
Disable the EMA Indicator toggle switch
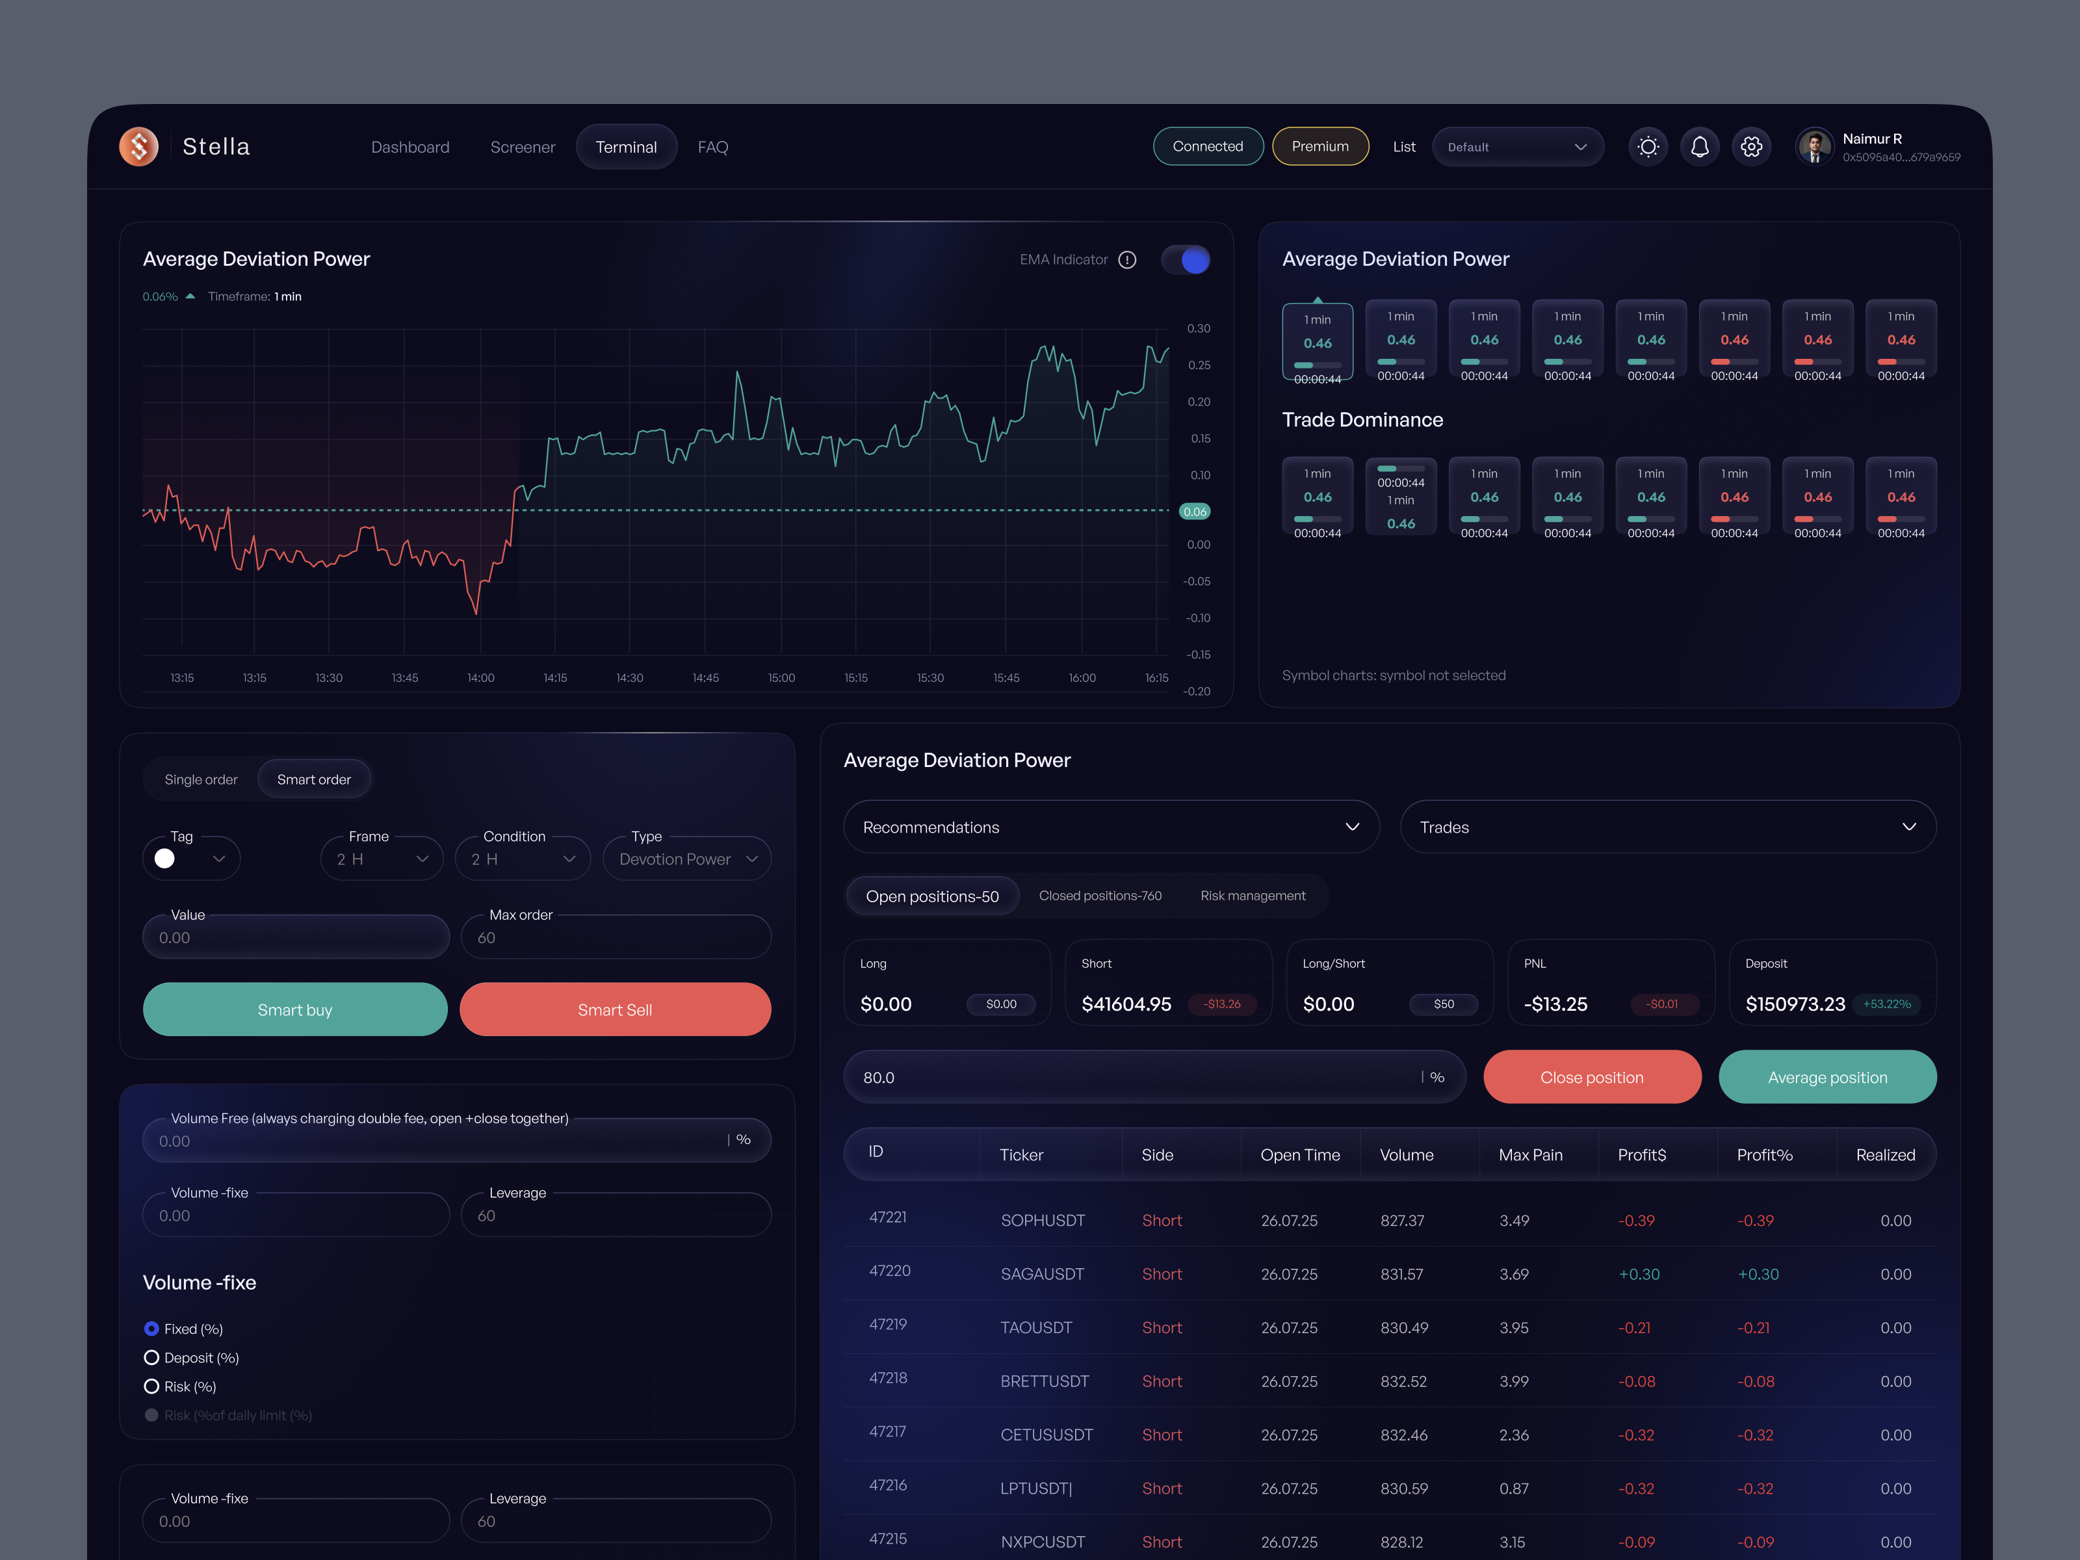(x=1186, y=259)
